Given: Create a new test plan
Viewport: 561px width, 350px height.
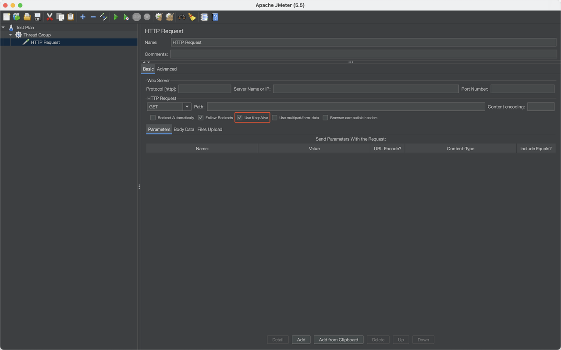Looking at the screenshot, I should tap(6, 17).
